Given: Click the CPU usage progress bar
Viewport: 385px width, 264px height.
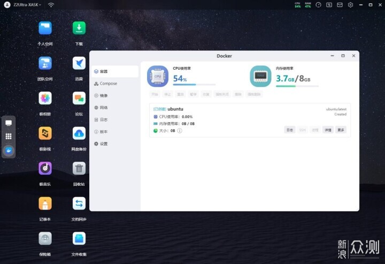Looking at the screenshot, I should [x=194, y=85].
